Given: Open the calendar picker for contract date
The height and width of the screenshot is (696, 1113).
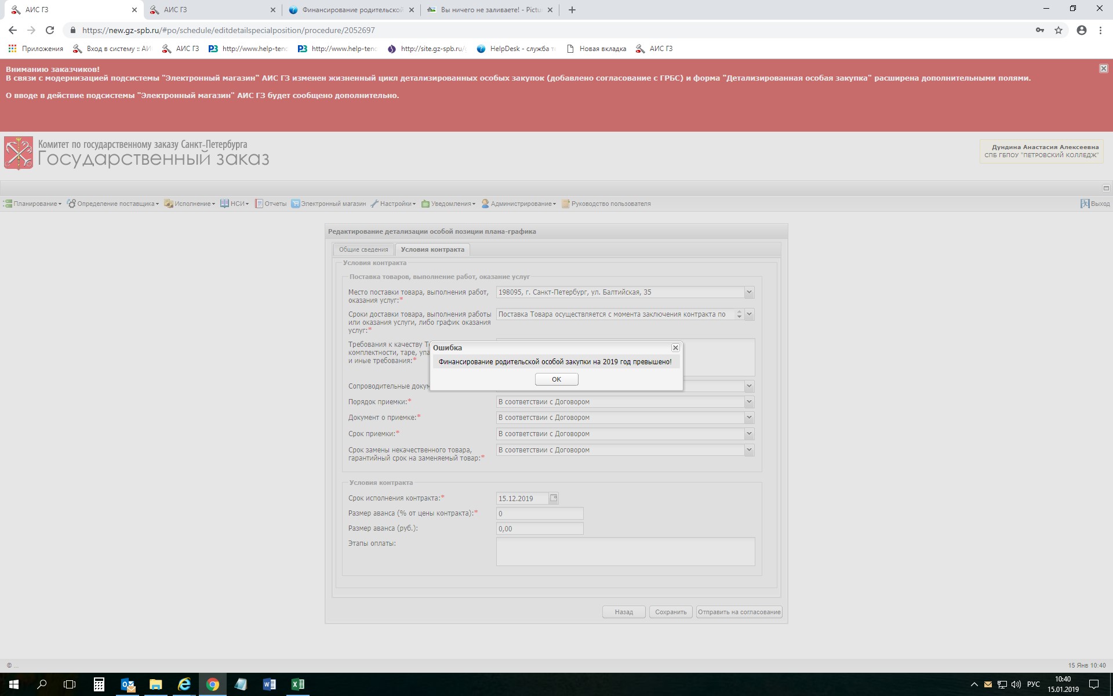Looking at the screenshot, I should (x=554, y=498).
